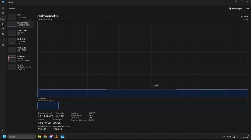Screen dimensions: 251x140
Task: Click the 'Kør ny opgave' button
Action: click(x=236, y=9)
